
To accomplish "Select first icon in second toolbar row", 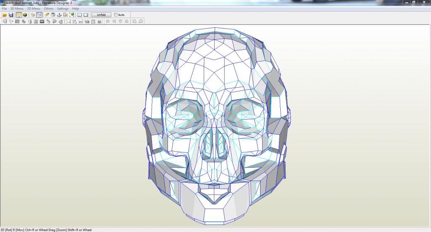I will (x=5, y=21).
